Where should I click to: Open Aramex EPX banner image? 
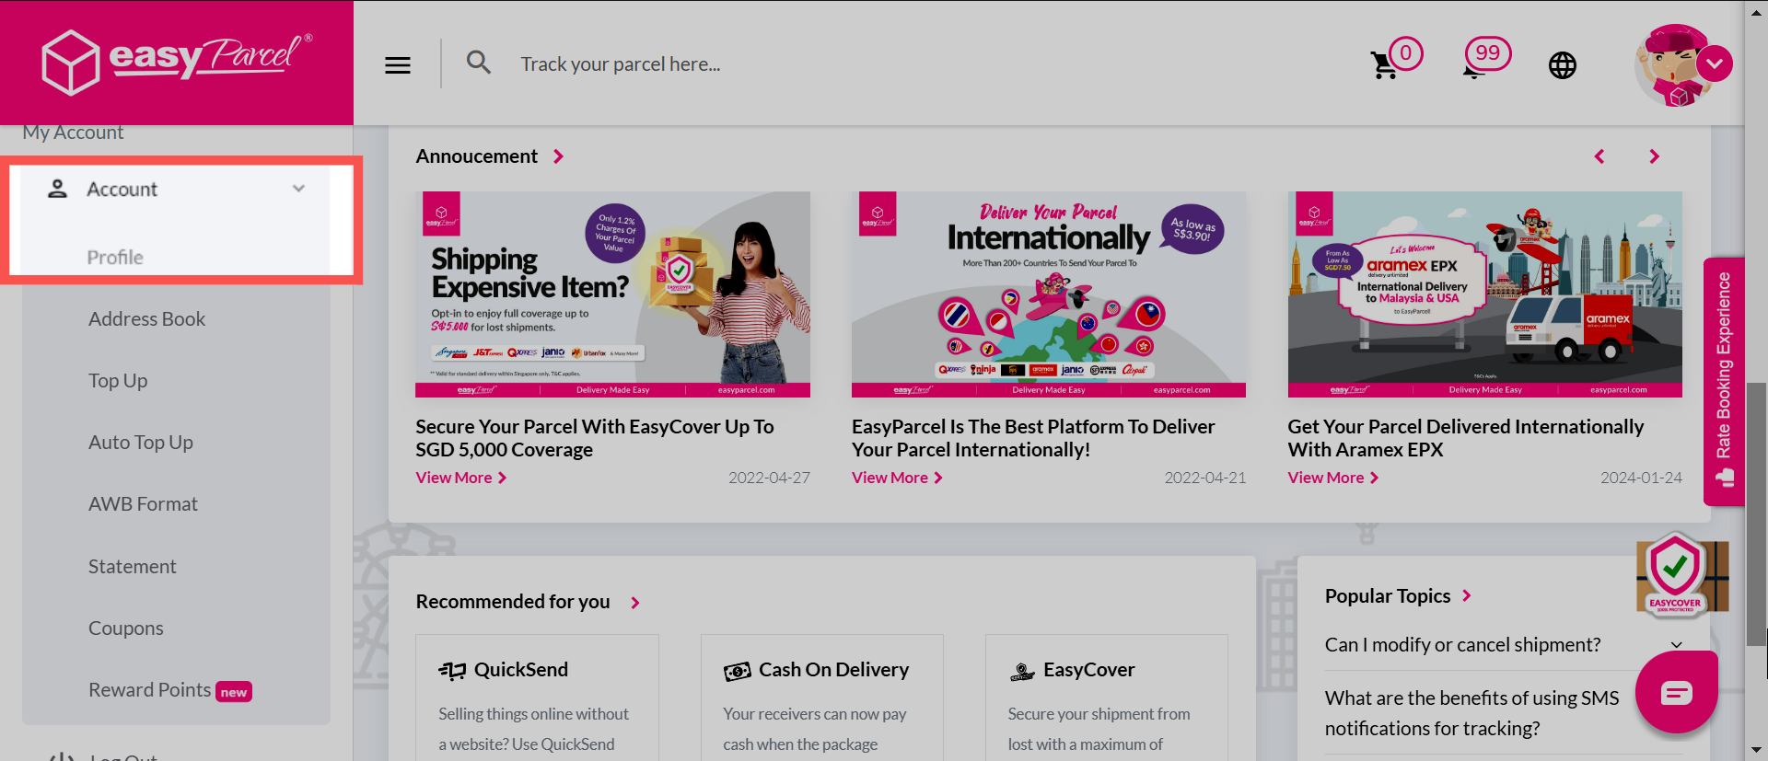coord(1484,294)
